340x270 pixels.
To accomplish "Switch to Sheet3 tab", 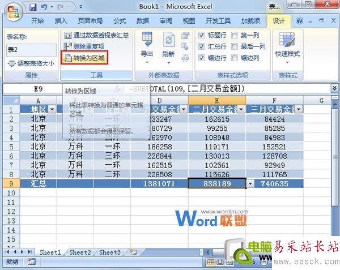I will tap(110, 252).
